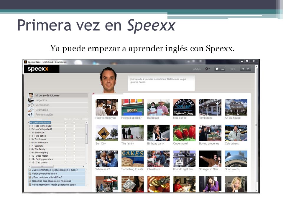Click the Vocabulario category icon
This screenshot has height=212, width=283.
click(x=31, y=105)
